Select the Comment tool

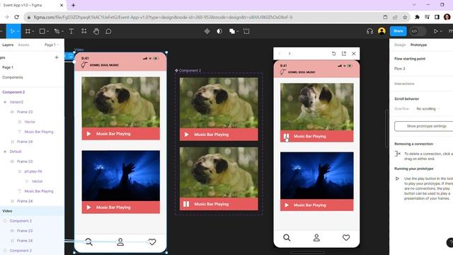[x=108, y=31]
